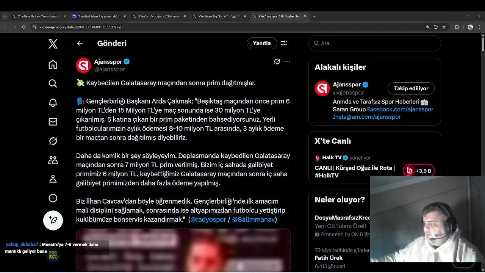This screenshot has width=485, height=273.
Task: Compose a new post with feather button
Action: click(53, 220)
